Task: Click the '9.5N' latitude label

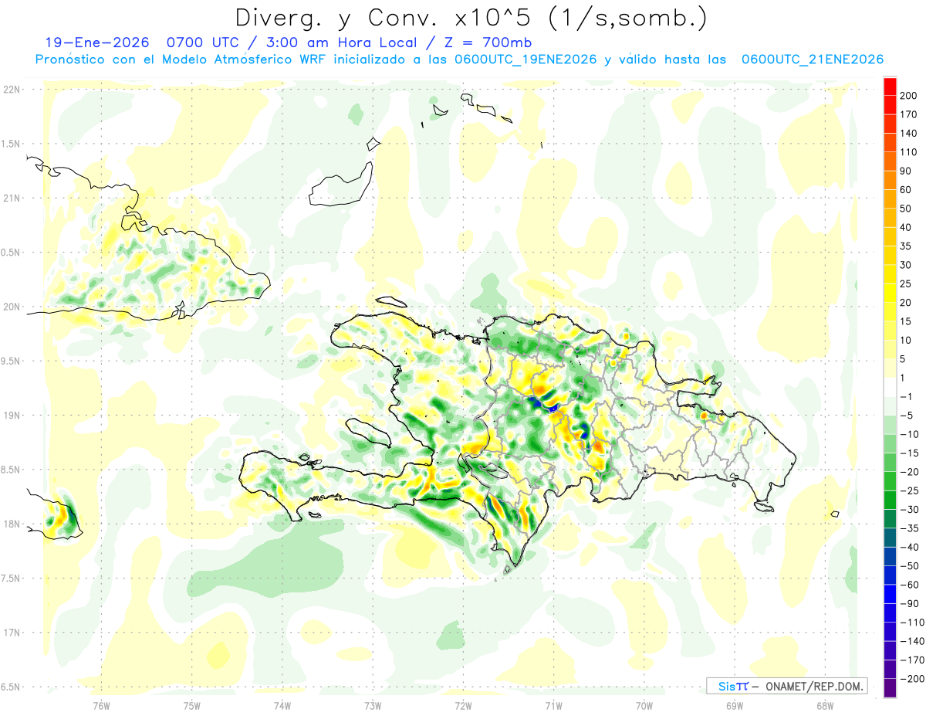Action: (x=11, y=361)
